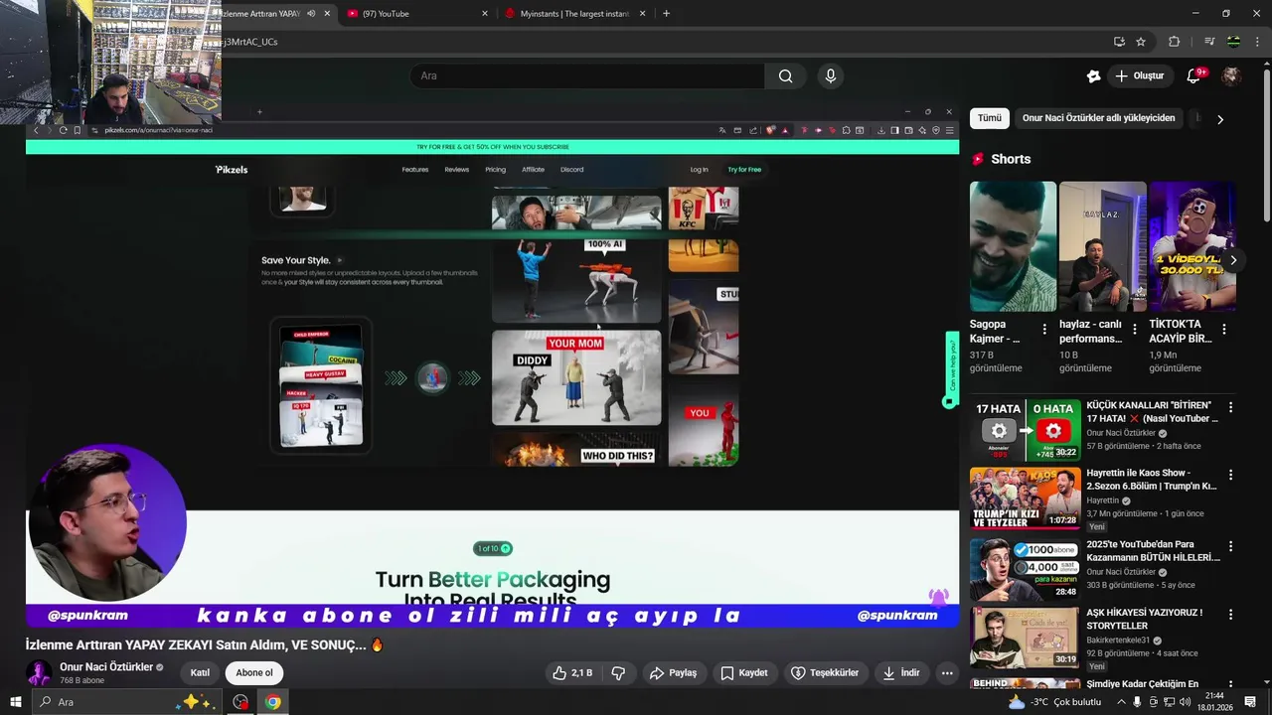Open options for AŞK HİKAYESİ YAZIYORUZ video
Image resolution: width=1272 pixels, height=715 pixels.
[x=1230, y=615]
